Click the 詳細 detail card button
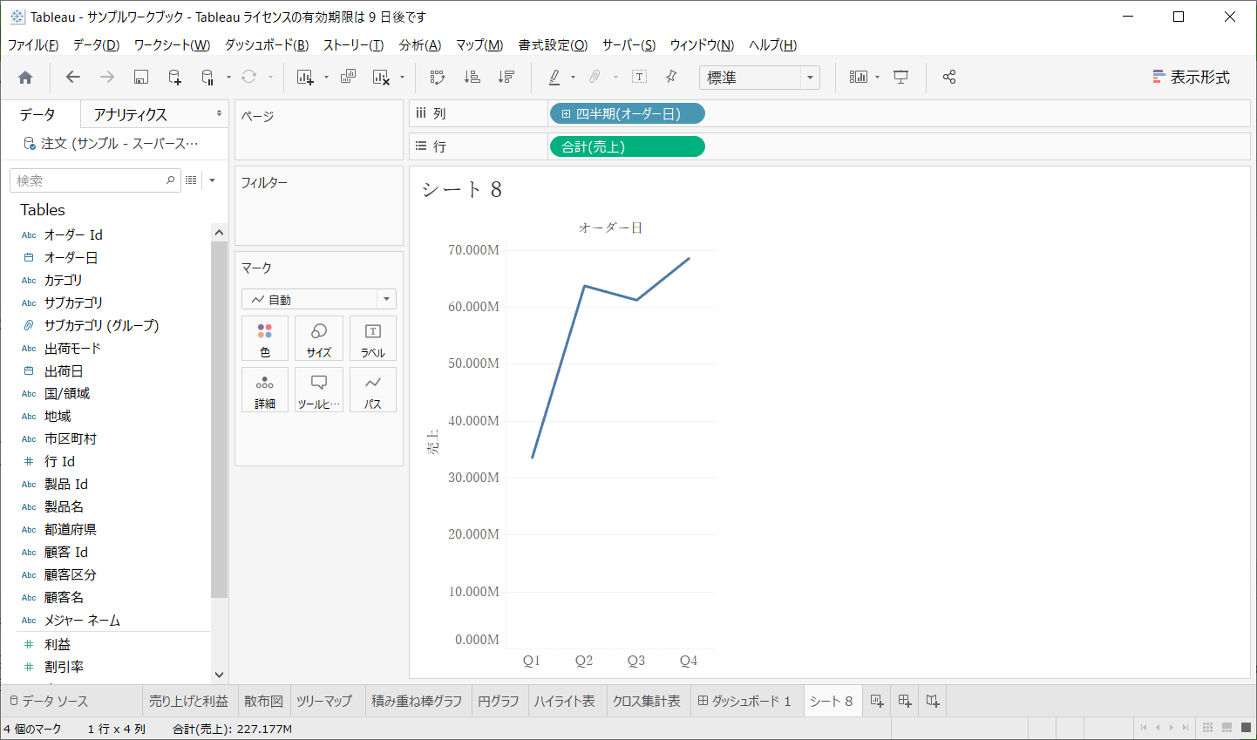This screenshot has width=1257, height=740. 265,390
